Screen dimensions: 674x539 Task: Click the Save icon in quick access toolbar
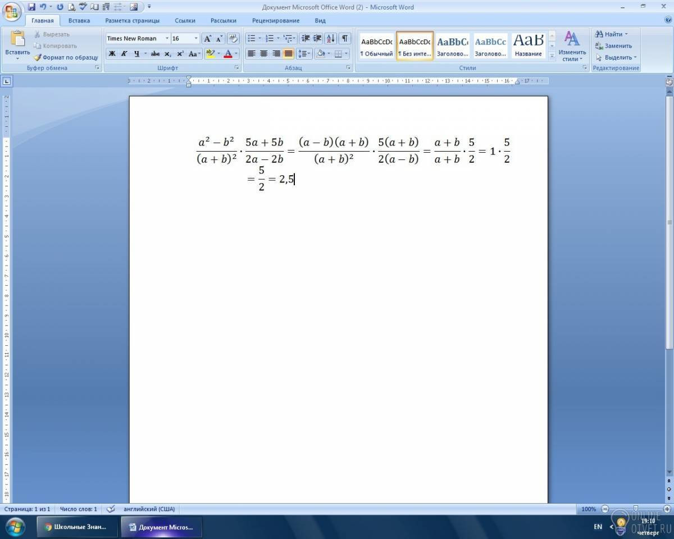(31, 7)
